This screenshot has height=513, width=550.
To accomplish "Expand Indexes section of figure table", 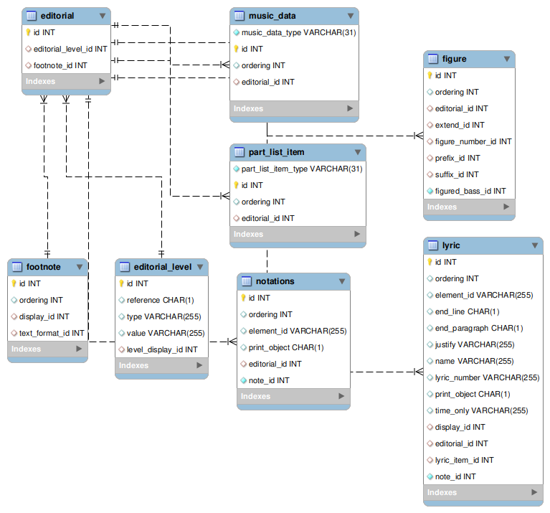I will (x=506, y=207).
